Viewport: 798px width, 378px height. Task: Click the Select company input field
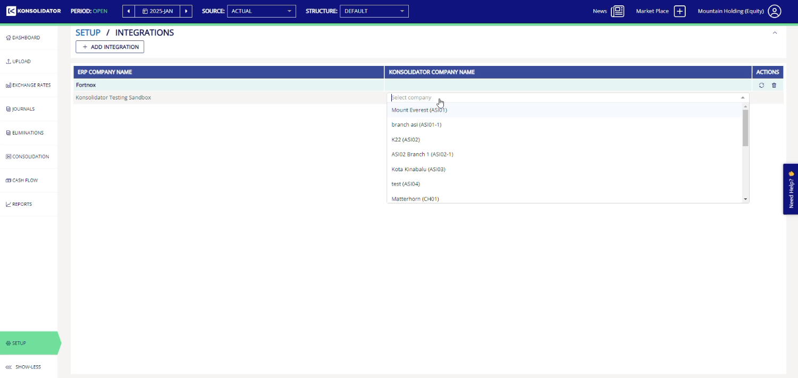(x=568, y=98)
